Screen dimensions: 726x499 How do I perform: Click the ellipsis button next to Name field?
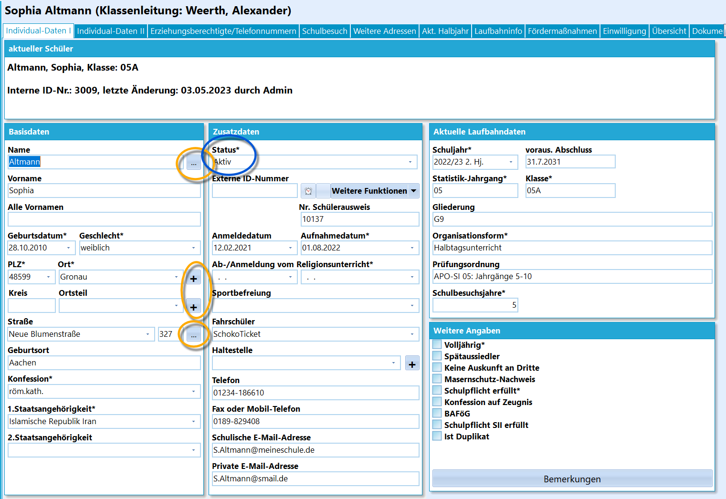pyautogui.click(x=193, y=162)
